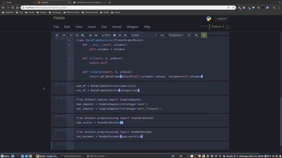282x158 pixels.
Task: Open the Help menu
Action: point(147,27)
